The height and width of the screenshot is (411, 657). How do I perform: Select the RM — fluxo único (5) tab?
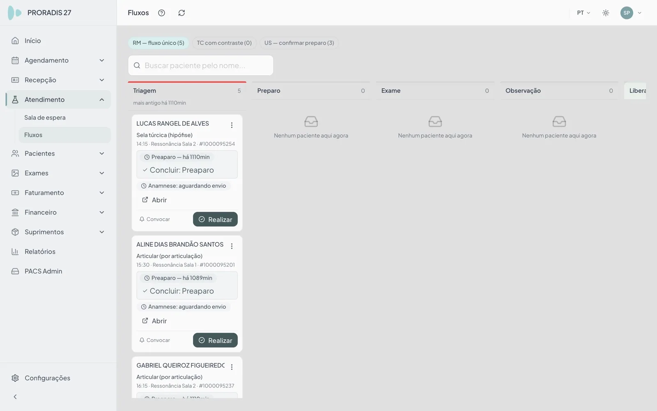(159, 43)
